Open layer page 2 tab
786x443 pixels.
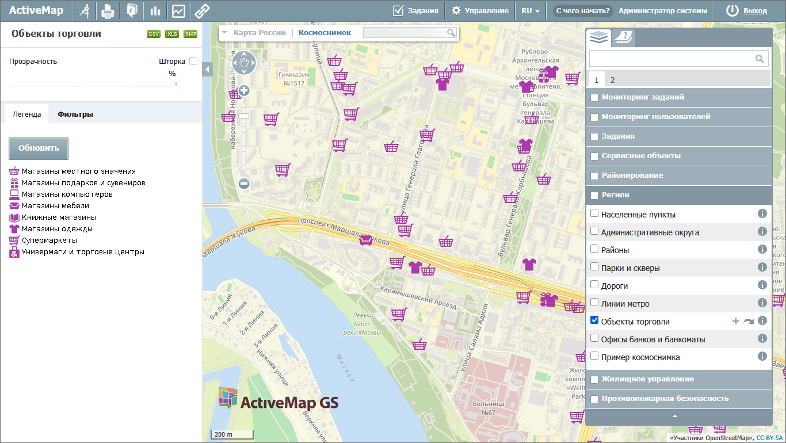pyautogui.click(x=613, y=80)
